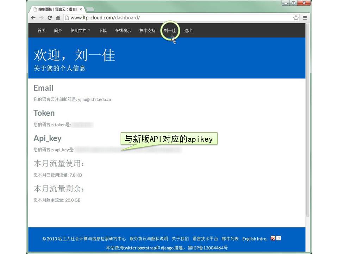
Task: Click the Email section heading
Action: pyautogui.click(x=43, y=88)
